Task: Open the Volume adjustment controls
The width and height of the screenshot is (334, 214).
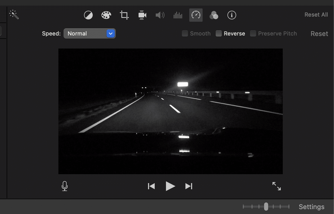Action: 160,15
